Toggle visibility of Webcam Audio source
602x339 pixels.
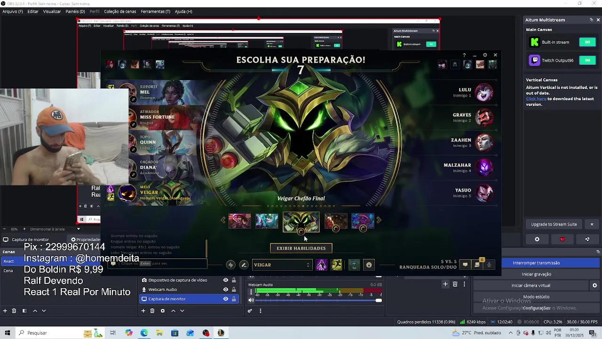coord(226,290)
